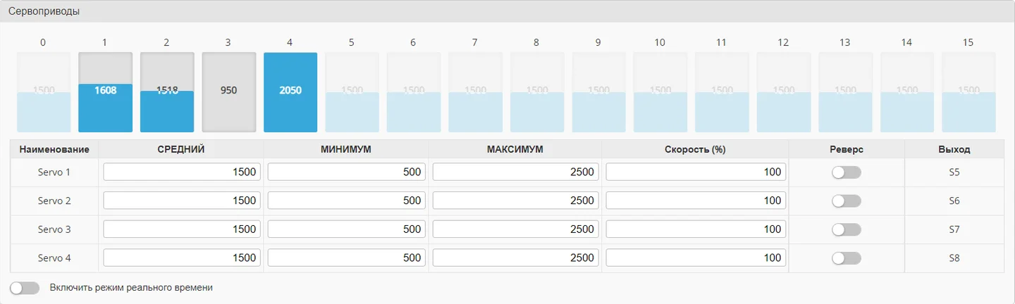Enable real-time mode toggle

(x=25, y=288)
